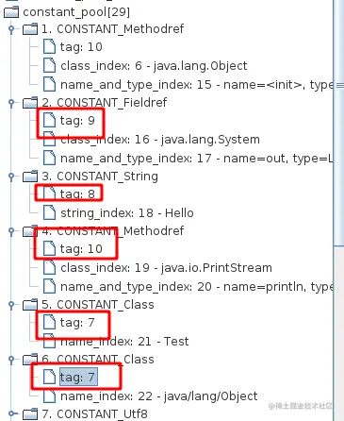The width and height of the screenshot is (344, 421).
Task: Select the 2. CONSTANT_Fieldref label
Action: pyautogui.click(x=105, y=103)
